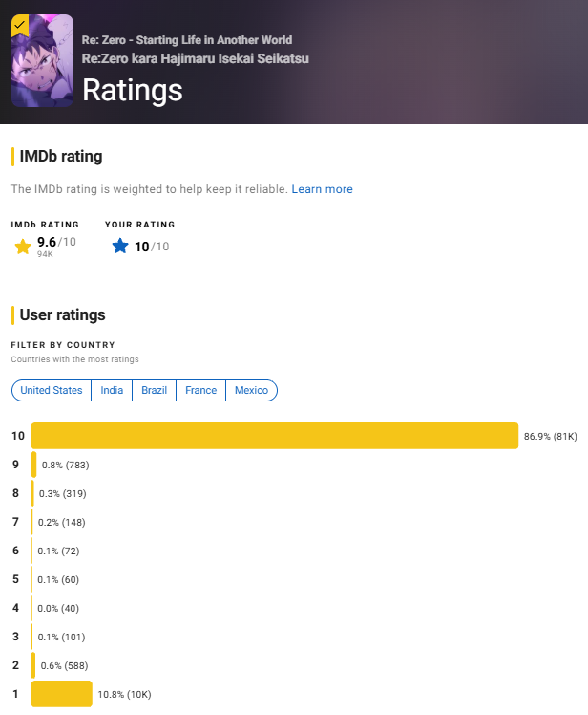The height and width of the screenshot is (715, 588).
Task: Click the 9-star rating bar
Action: (33, 465)
